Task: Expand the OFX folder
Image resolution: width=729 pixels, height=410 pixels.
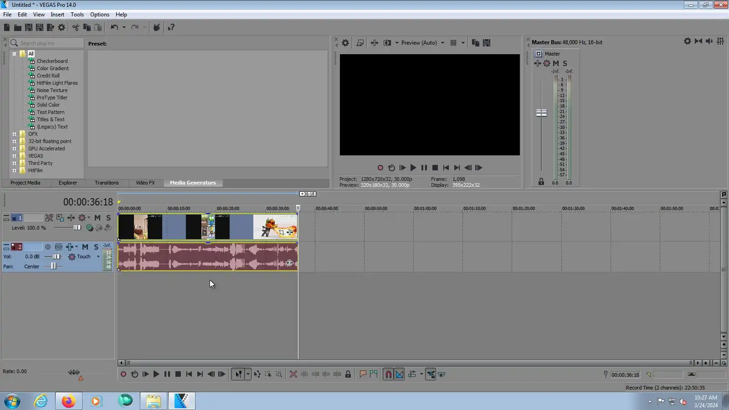Action: coord(14,134)
